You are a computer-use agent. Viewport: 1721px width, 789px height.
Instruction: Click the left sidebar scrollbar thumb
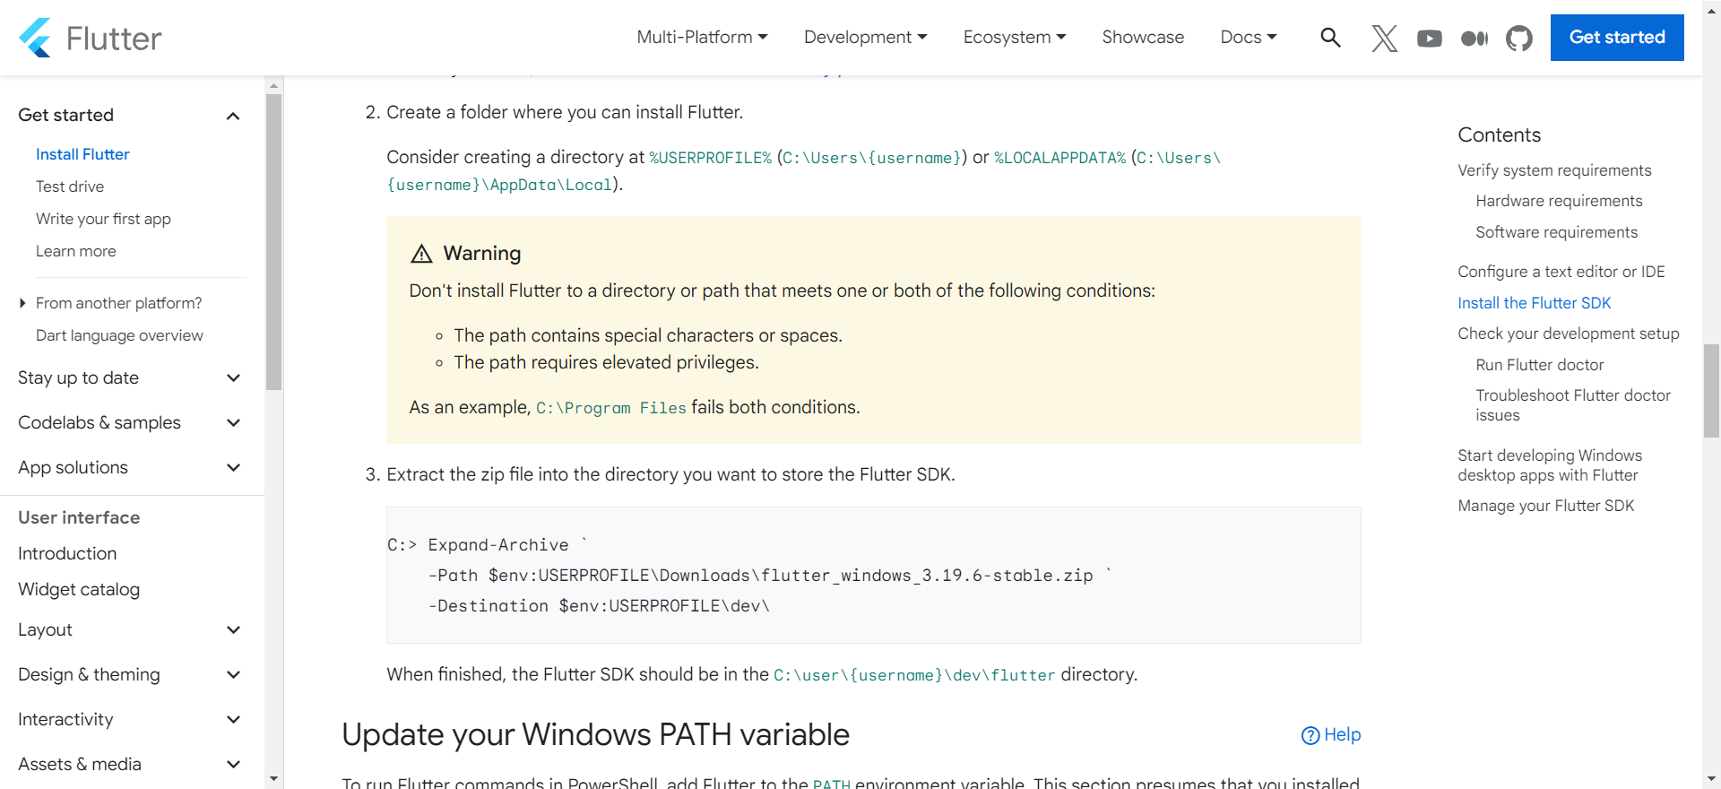pyautogui.click(x=274, y=242)
